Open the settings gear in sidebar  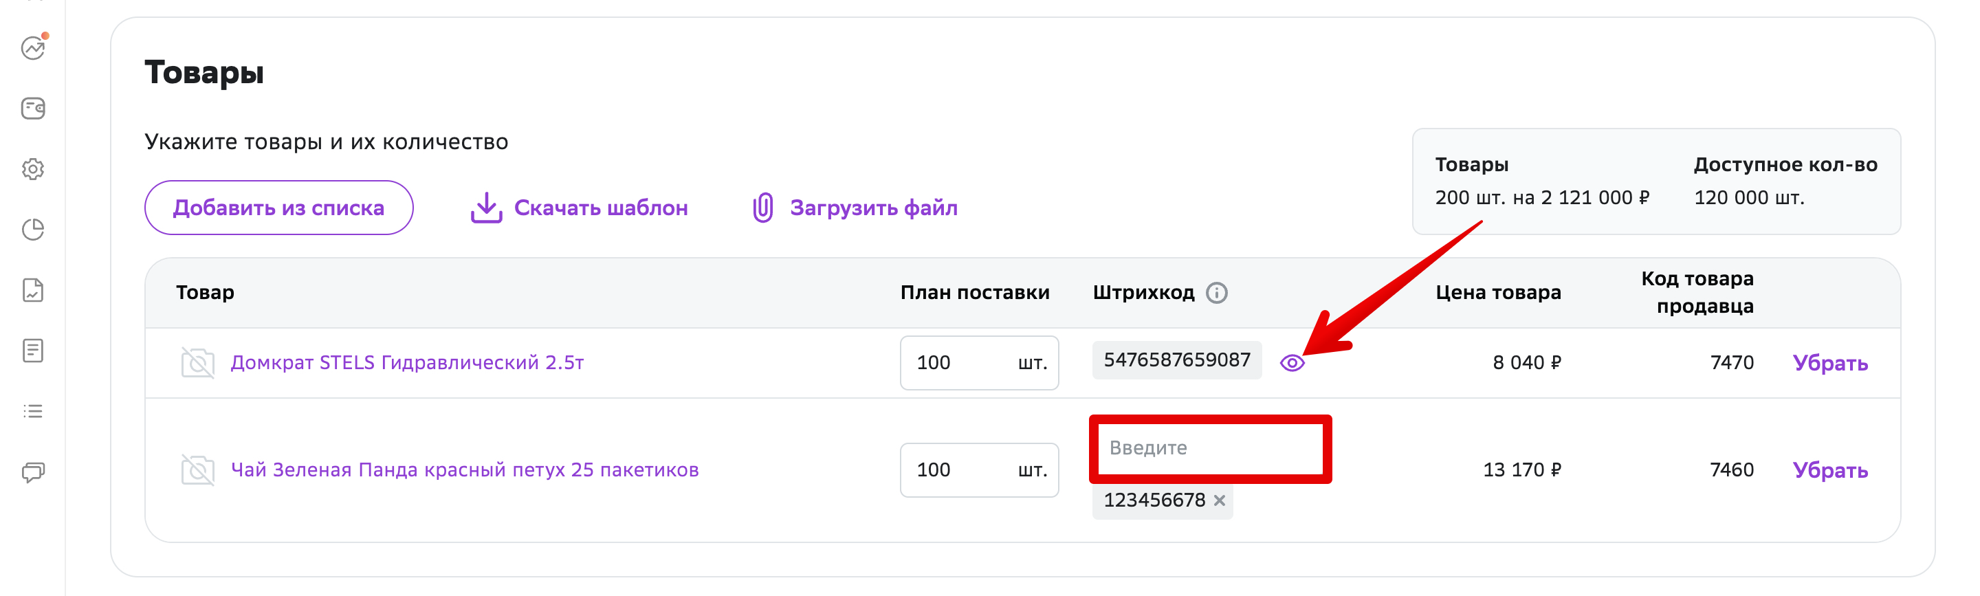click(33, 169)
